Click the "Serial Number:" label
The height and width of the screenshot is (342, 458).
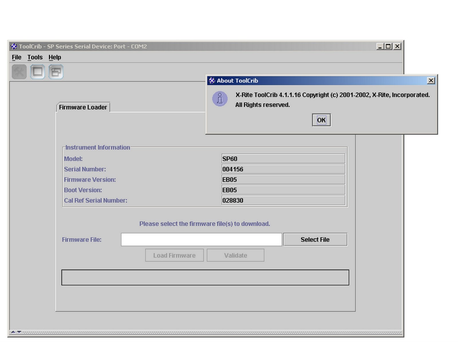pyautogui.click(x=85, y=169)
